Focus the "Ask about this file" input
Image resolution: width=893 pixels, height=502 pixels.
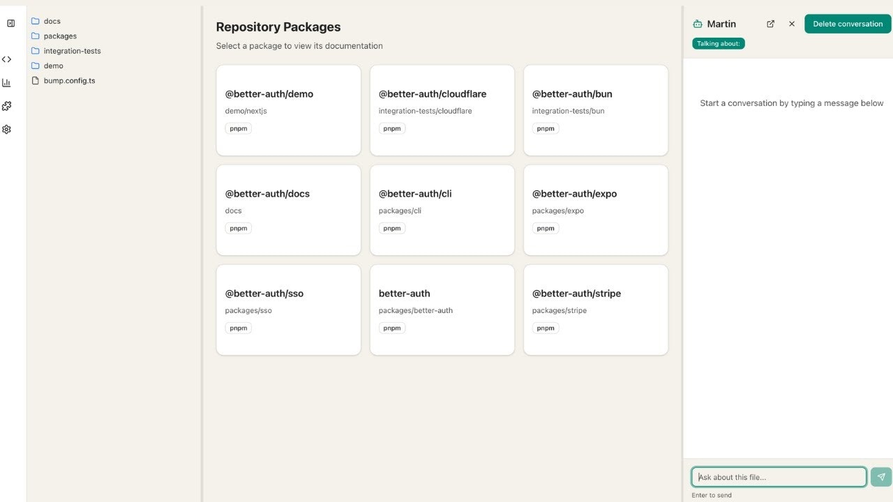click(779, 477)
